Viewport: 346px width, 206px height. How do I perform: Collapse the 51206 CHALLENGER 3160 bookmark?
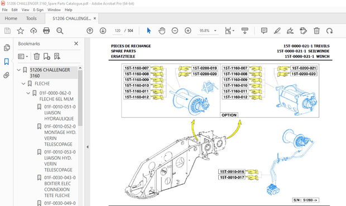tap(18, 70)
